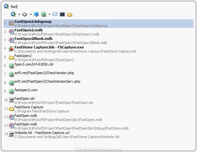The width and height of the screenshot is (197, 152).
Task: Select the result FastOpen2.mdb
Action: coord(98,32)
